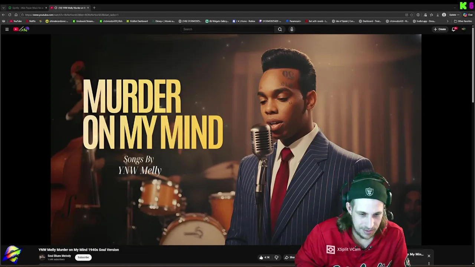
Task: Click the bookmarks bar toggle icon left of YouTube bookmark
Action: (3, 21)
